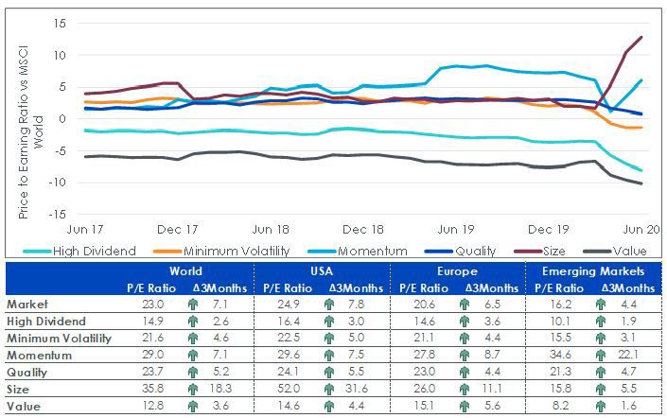
Task: Select the Momentum legend label
Action: coord(373,252)
